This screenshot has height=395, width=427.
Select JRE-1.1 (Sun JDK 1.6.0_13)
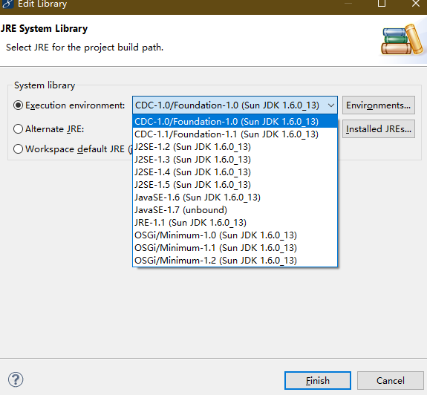click(x=235, y=223)
